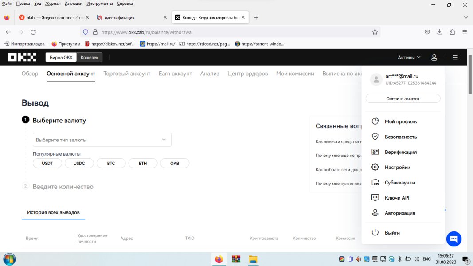Click the Сменить аккаунт button
Viewport: 473px width, 266px height.
coord(403,98)
